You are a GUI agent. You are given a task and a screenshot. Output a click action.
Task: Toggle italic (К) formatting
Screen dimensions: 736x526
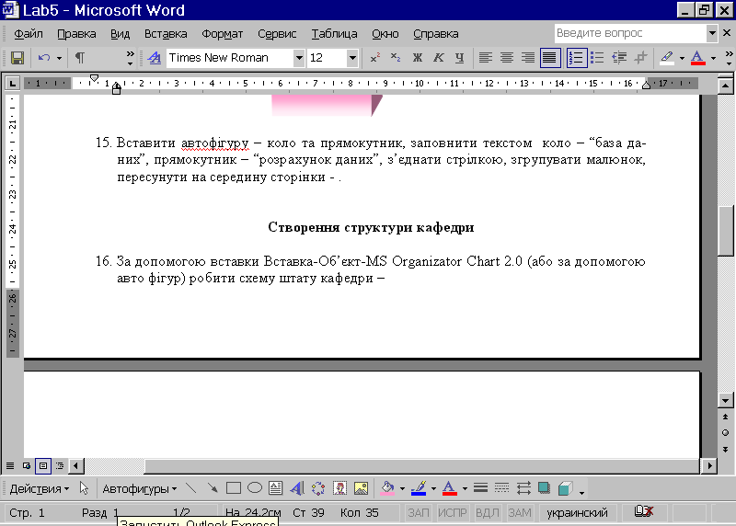point(439,58)
